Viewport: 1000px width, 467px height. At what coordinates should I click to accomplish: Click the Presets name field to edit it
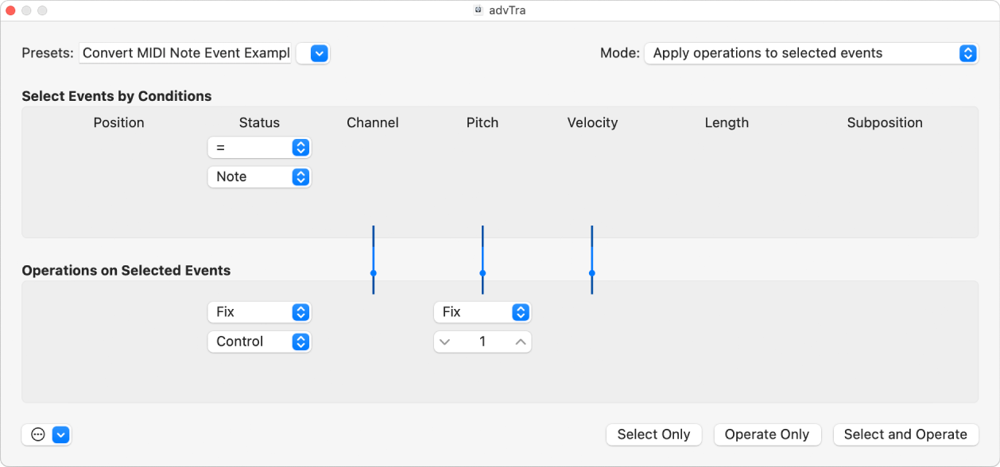pos(184,52)
